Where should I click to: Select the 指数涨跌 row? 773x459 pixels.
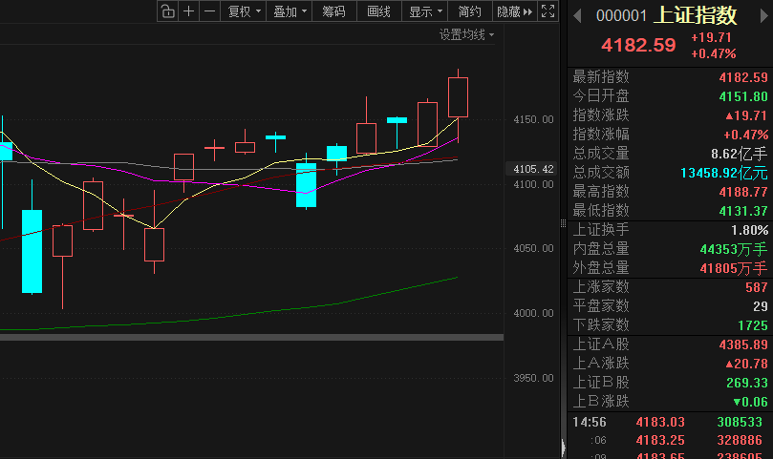pos(670,115)
